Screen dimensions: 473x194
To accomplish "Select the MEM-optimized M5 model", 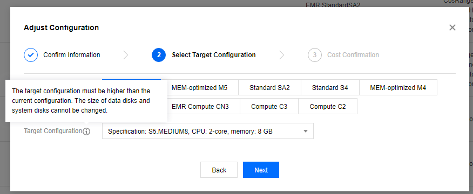I will pyautogui.click(x=199, y=88).
